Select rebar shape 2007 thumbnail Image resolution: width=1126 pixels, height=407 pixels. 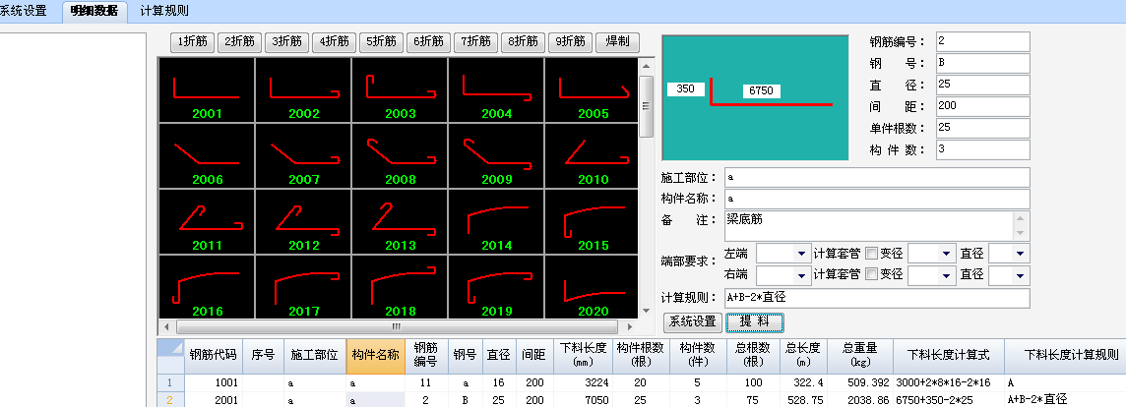(304, 155)
